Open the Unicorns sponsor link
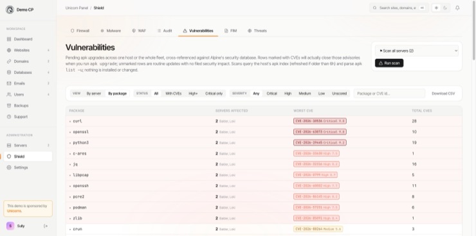 point(14,211)
